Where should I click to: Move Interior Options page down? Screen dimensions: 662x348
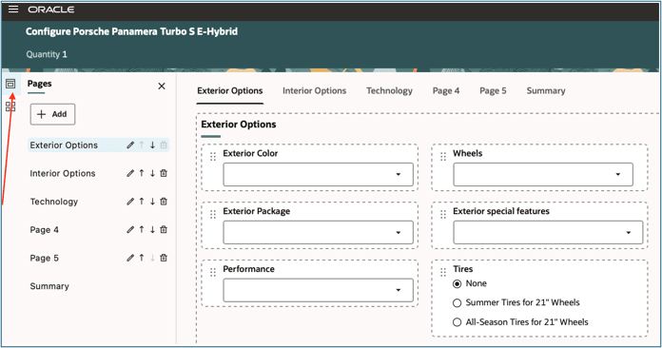click(152, 173)
